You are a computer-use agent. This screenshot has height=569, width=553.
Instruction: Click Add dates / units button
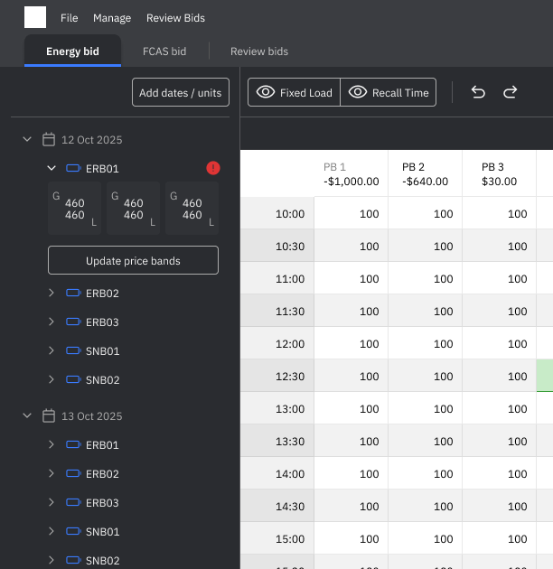coord(181,92)
